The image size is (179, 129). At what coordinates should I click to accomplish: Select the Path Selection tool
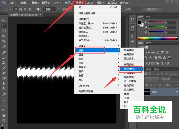(x=4, y=105)
